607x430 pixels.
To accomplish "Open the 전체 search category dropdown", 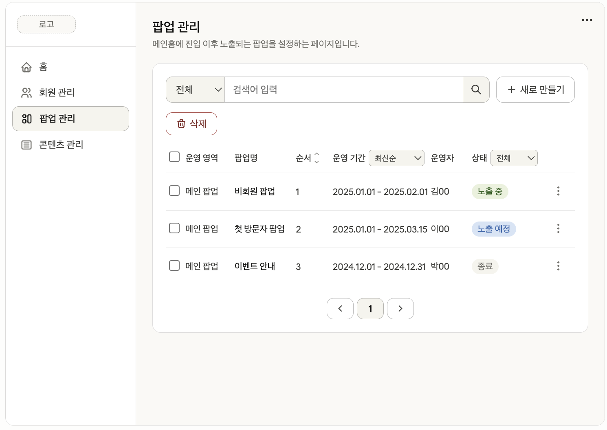I will 196,90.
